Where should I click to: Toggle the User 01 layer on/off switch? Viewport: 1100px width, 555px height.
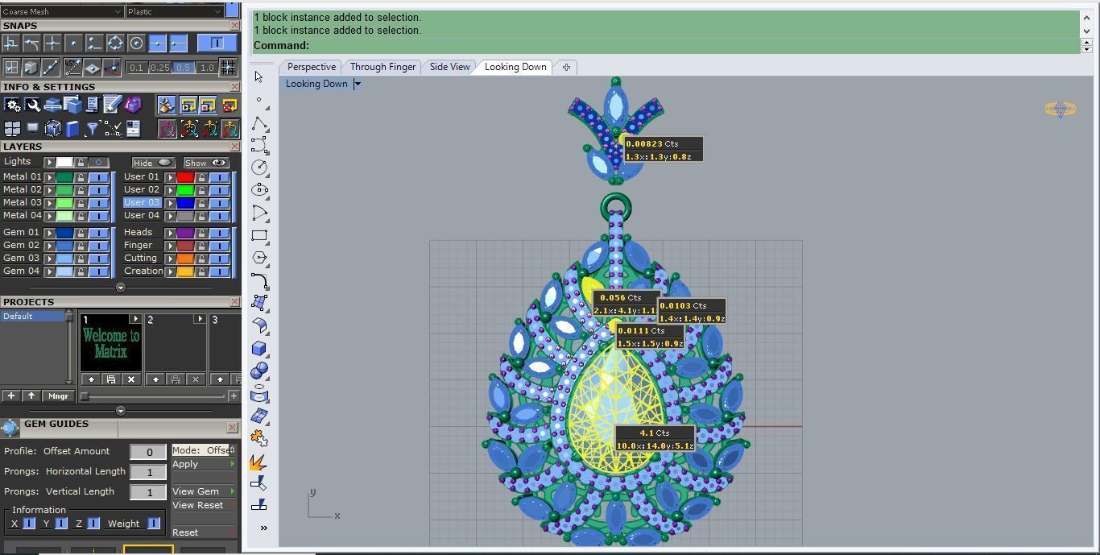tap(219, 177)
